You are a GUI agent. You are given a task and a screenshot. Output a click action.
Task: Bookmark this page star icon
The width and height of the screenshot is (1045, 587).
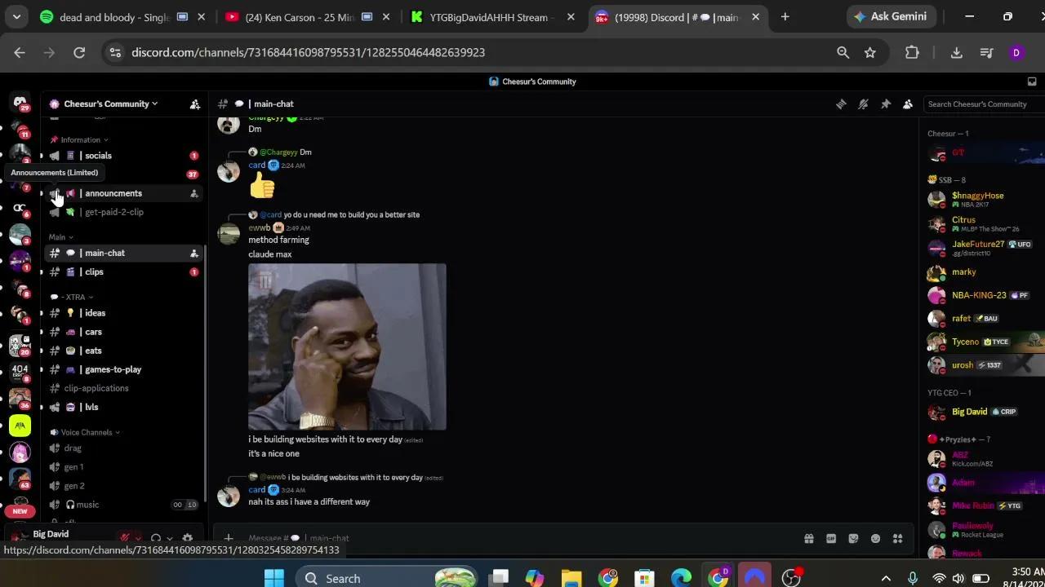click(870, 52)
